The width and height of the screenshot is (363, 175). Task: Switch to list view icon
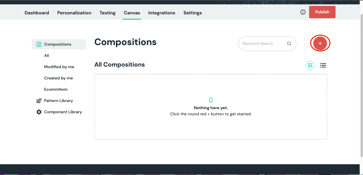tap(323, 65)
